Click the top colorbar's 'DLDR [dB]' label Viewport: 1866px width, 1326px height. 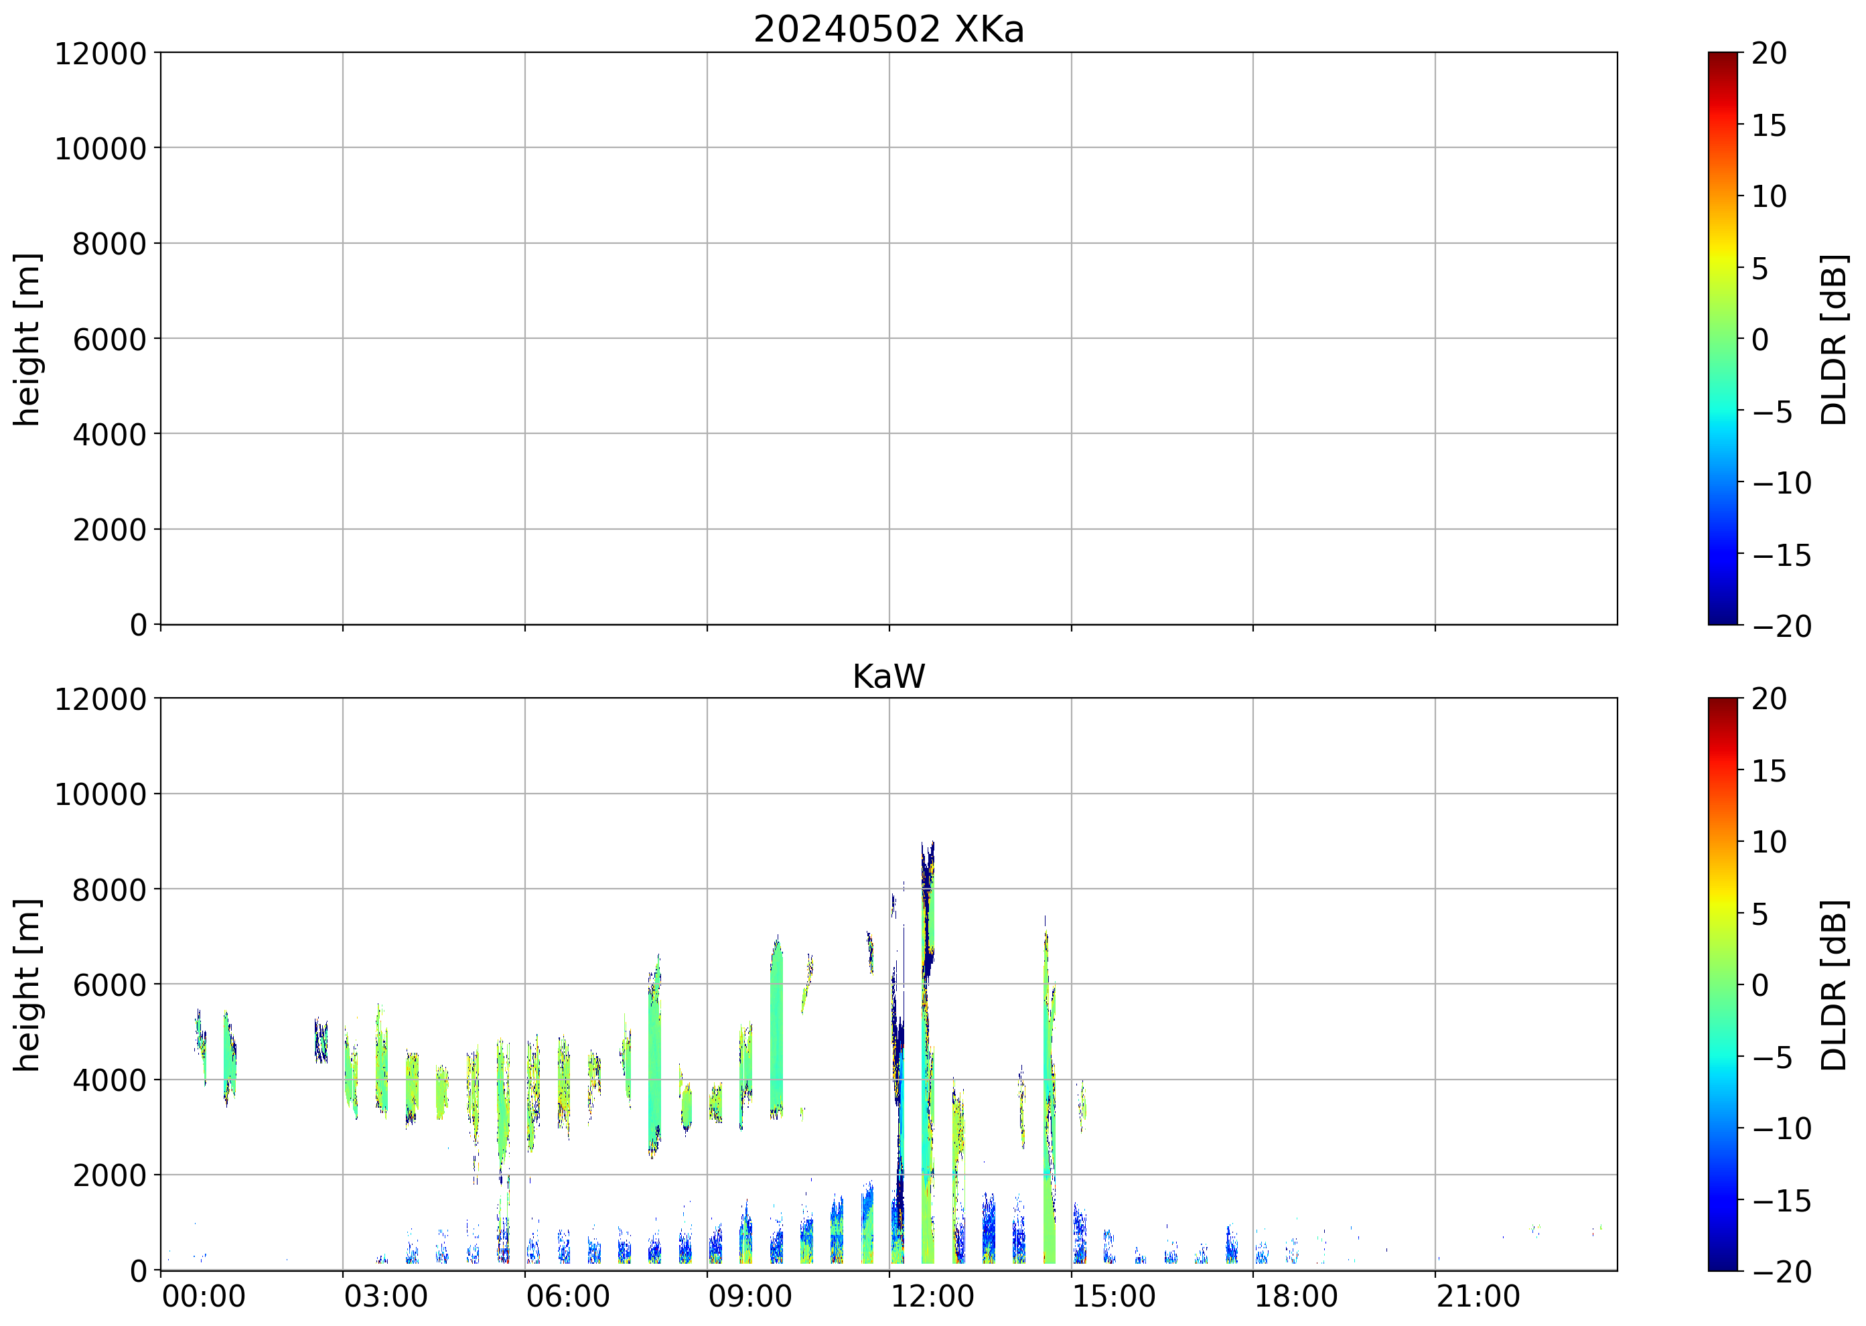coord(1833,339)
